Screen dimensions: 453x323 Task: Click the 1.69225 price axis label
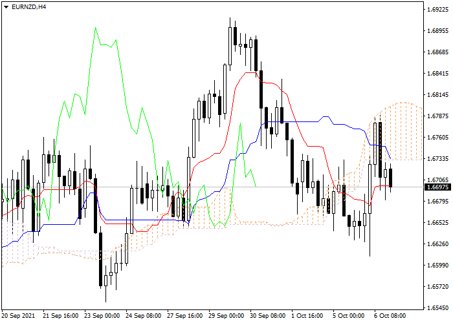pos(438,10)
